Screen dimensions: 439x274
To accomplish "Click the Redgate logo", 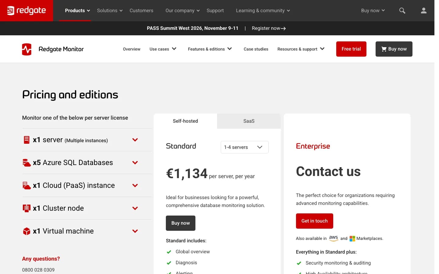I will click(x=27, y=11).
